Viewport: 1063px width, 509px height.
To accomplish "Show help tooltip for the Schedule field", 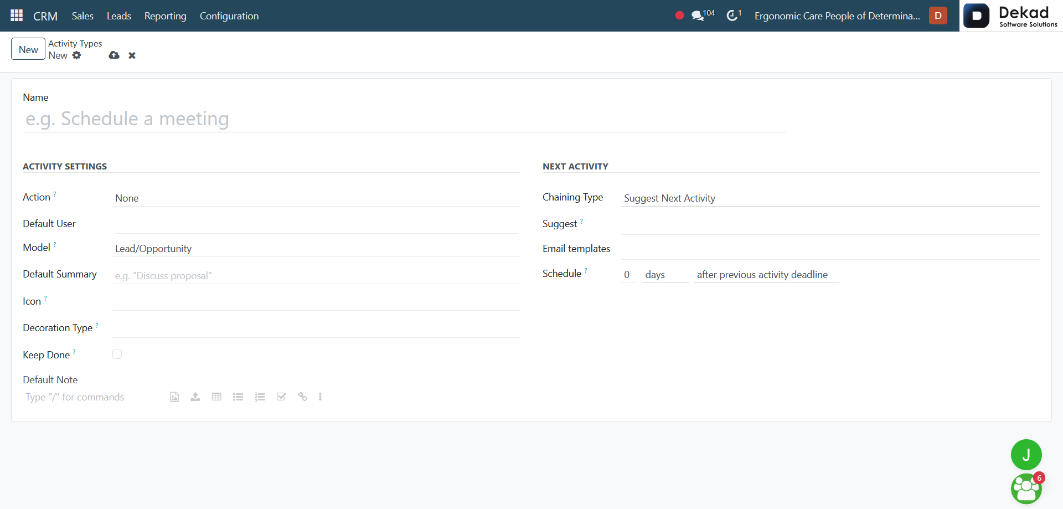I will point(586,270).
